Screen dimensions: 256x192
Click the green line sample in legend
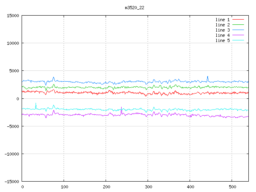point(238,25)
